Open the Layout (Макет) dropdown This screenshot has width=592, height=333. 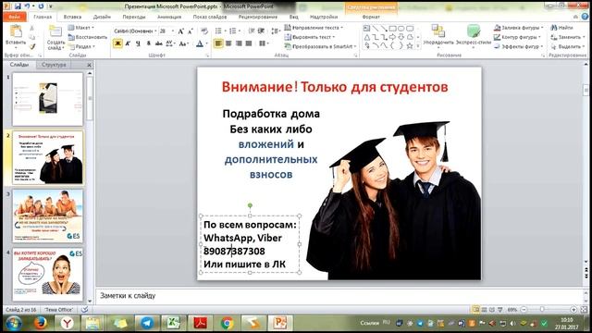[81, 28]
